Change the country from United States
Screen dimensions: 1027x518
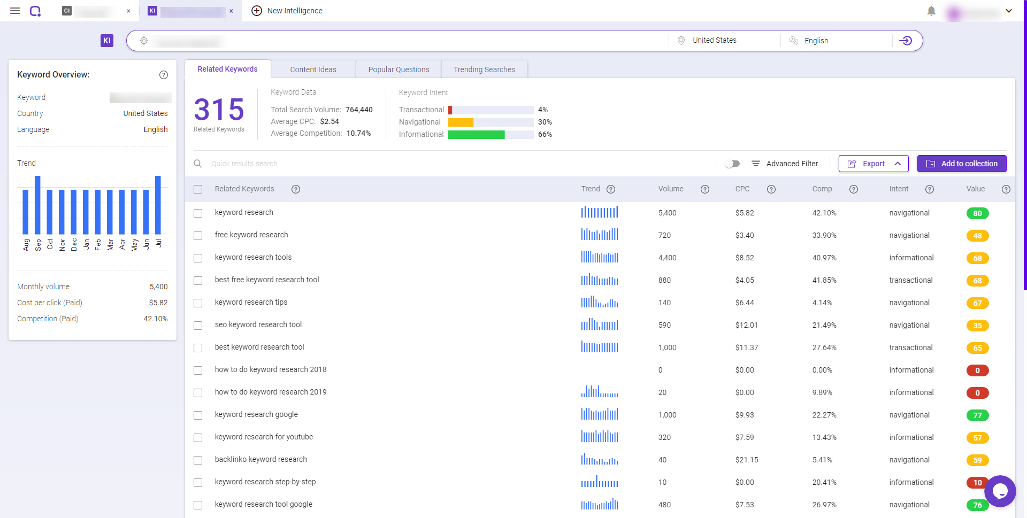coord(714,40)
